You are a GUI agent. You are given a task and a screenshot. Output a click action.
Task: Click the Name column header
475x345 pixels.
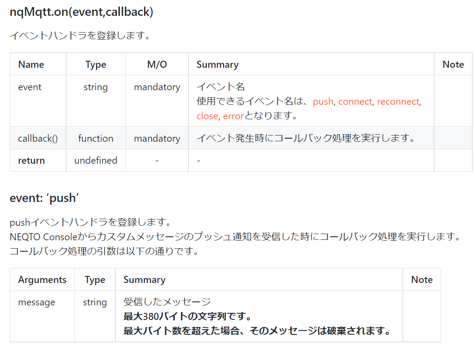pyautogui.click(x=31, y=64)
